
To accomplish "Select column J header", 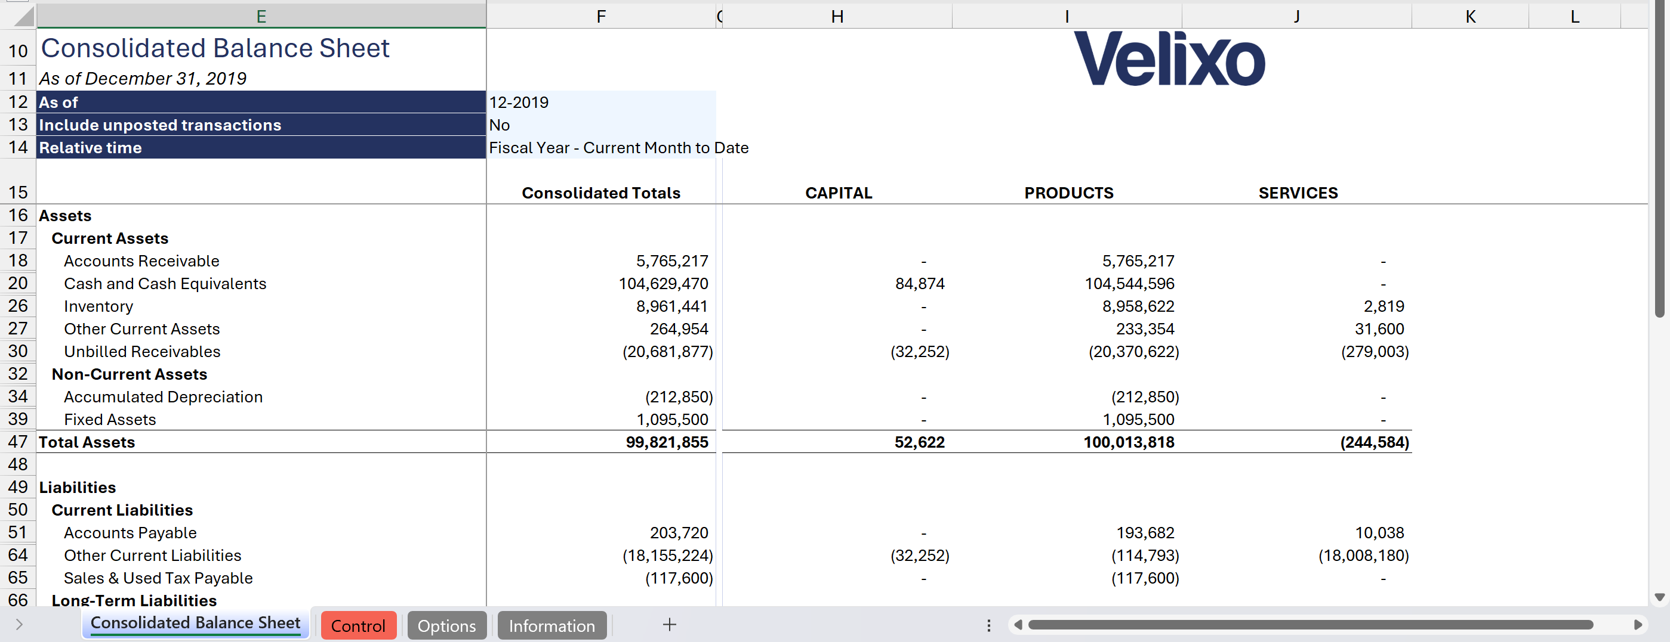I will point(1296,17).
